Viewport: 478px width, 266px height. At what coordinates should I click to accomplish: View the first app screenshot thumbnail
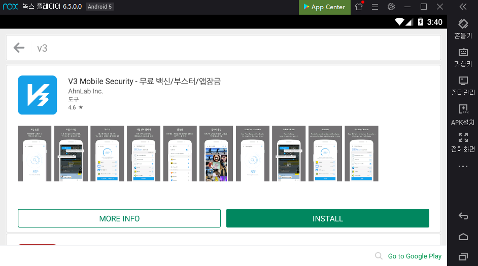[35, 154]
